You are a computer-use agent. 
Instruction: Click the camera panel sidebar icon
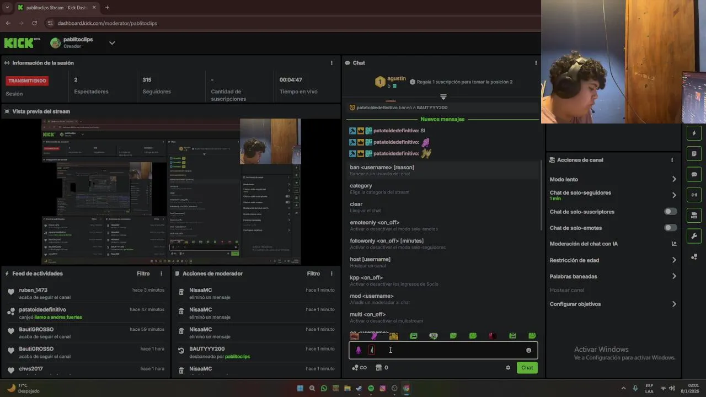click(694, 215)
